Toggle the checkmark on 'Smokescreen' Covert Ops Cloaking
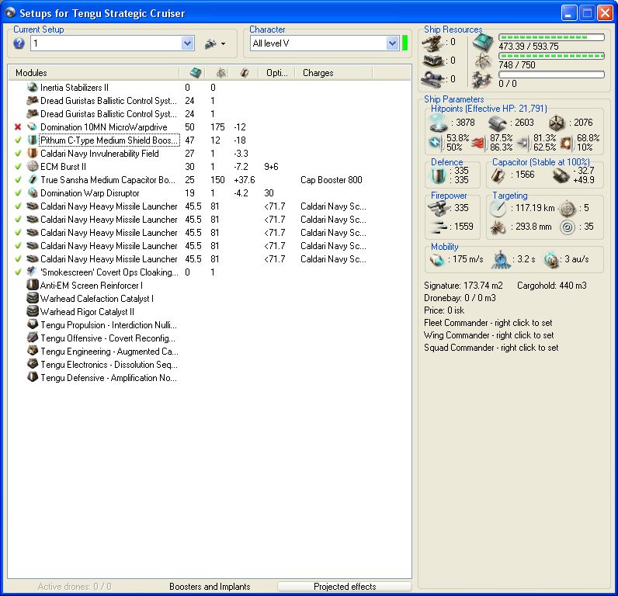618x596 pixels. [x=18, y=272]
